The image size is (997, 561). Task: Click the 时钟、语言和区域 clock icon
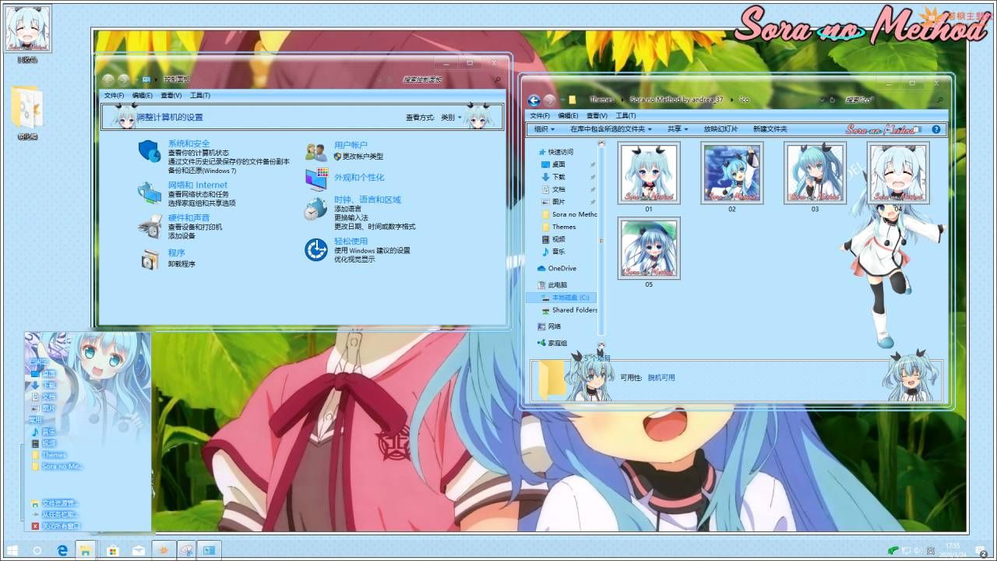(x=315, y=209)
